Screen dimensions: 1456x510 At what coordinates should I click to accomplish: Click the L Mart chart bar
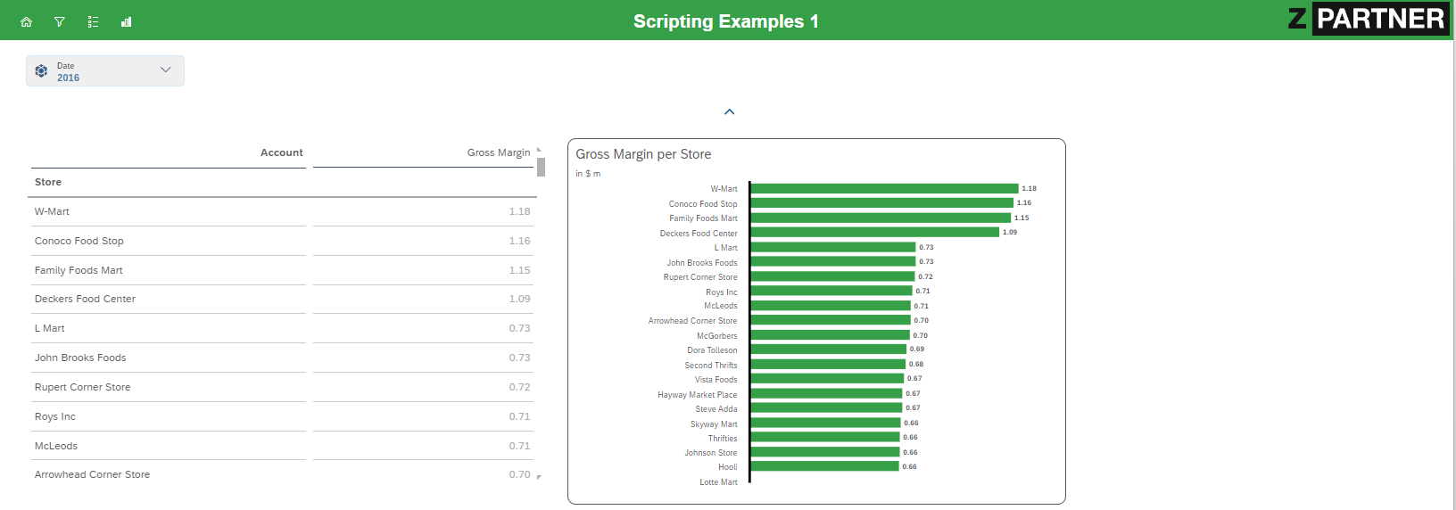click(833, 247)
